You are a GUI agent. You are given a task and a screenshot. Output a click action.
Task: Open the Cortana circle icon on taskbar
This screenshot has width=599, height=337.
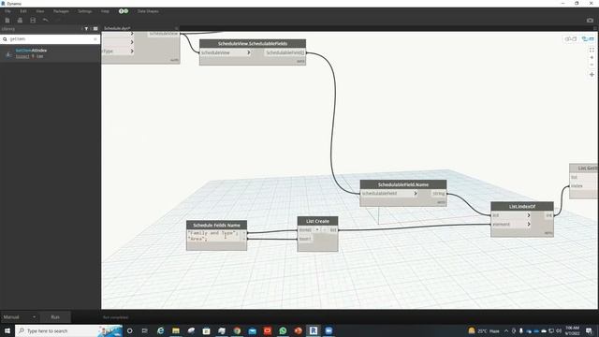click(129, 330)
